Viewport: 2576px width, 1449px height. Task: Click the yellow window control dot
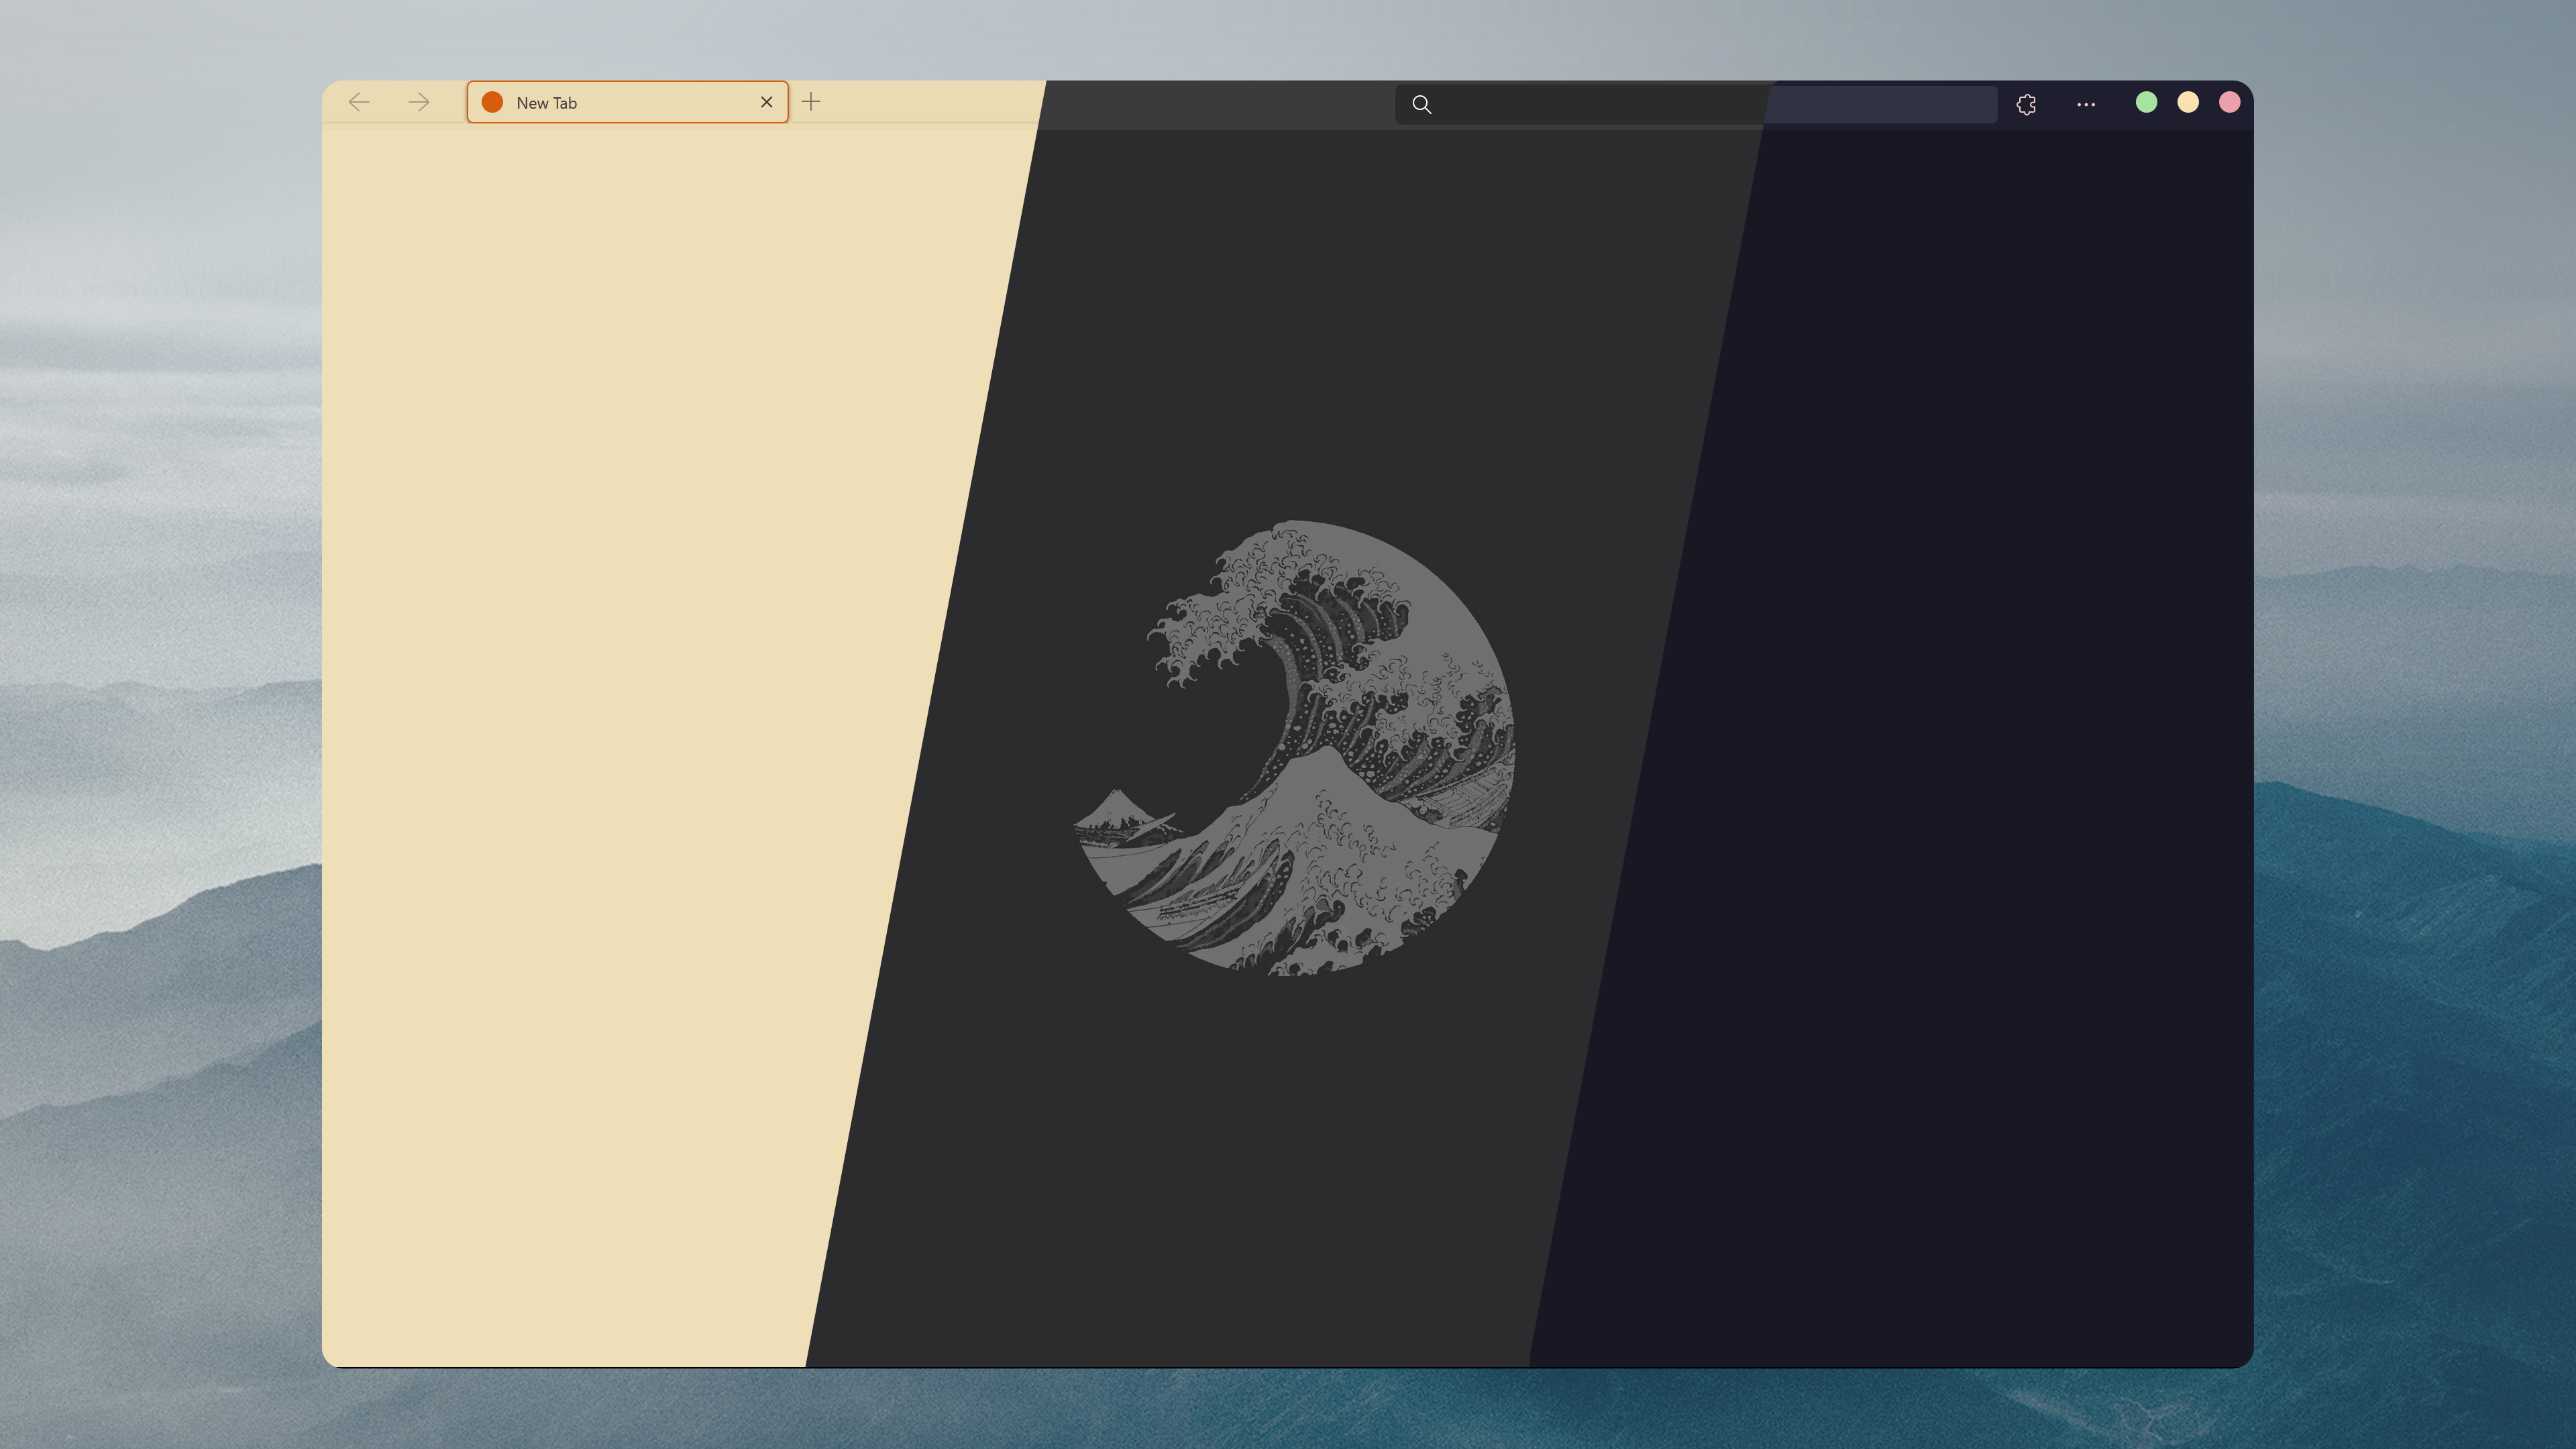click(x=2188, y=102)
